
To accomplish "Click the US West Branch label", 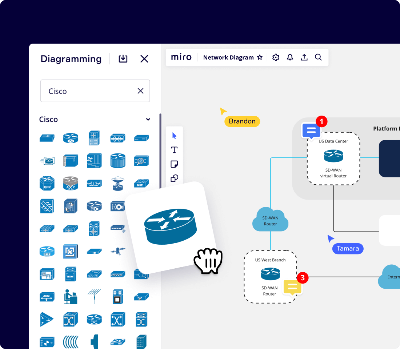I will [270, 260].
